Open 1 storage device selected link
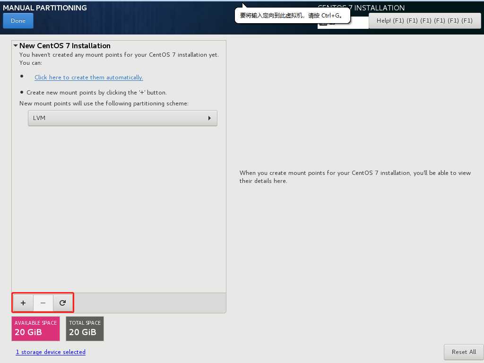Viewport: 484px width, 363px height. pos(51,352)
